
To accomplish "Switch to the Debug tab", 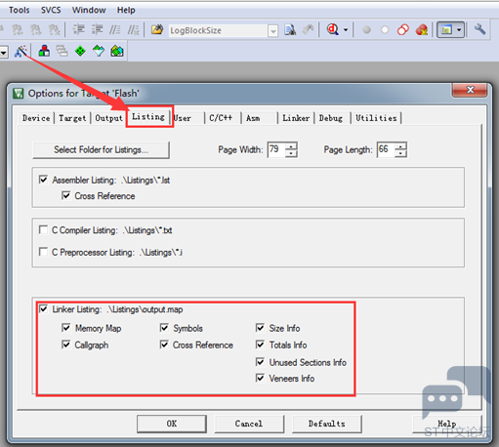I will (331, 118).
